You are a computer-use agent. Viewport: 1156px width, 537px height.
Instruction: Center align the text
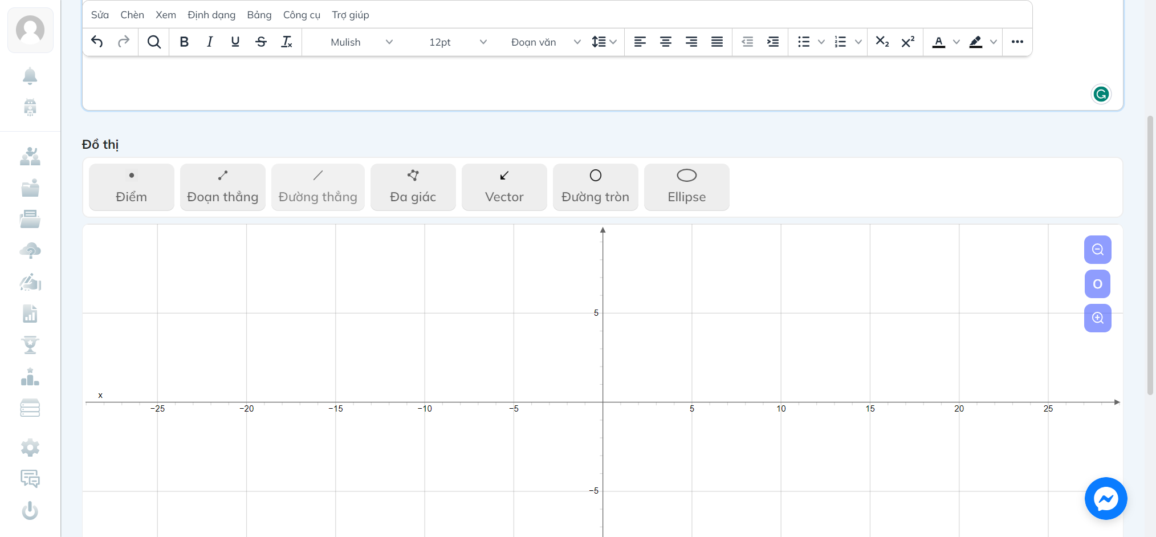pyautogui.click(x=666, y=42)
